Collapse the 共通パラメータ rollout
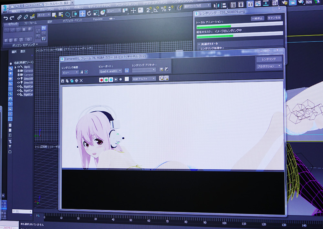The image size is (323, 229). tap(199, 44)
